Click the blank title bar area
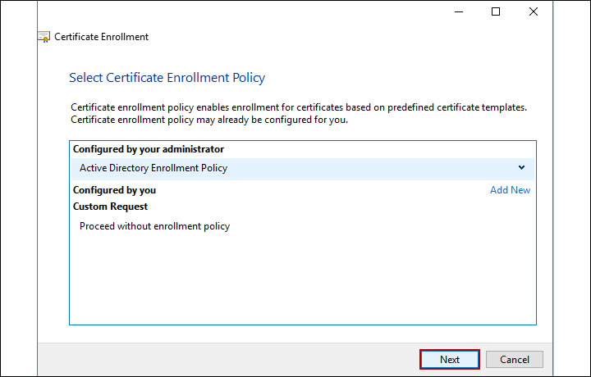The height and width of the screenshot is (377, 591). point(246,11)
